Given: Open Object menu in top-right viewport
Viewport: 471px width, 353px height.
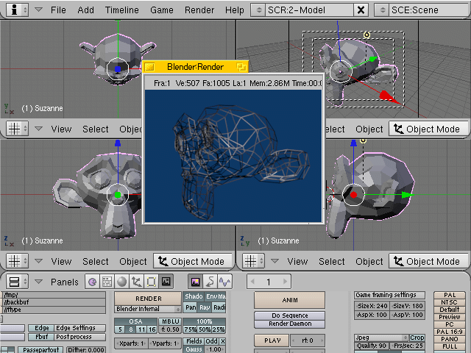Looking at the screenshot, I should [369, 129].
